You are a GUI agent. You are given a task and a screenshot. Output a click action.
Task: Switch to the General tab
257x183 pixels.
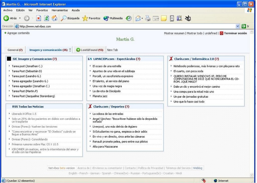[15, 50]
